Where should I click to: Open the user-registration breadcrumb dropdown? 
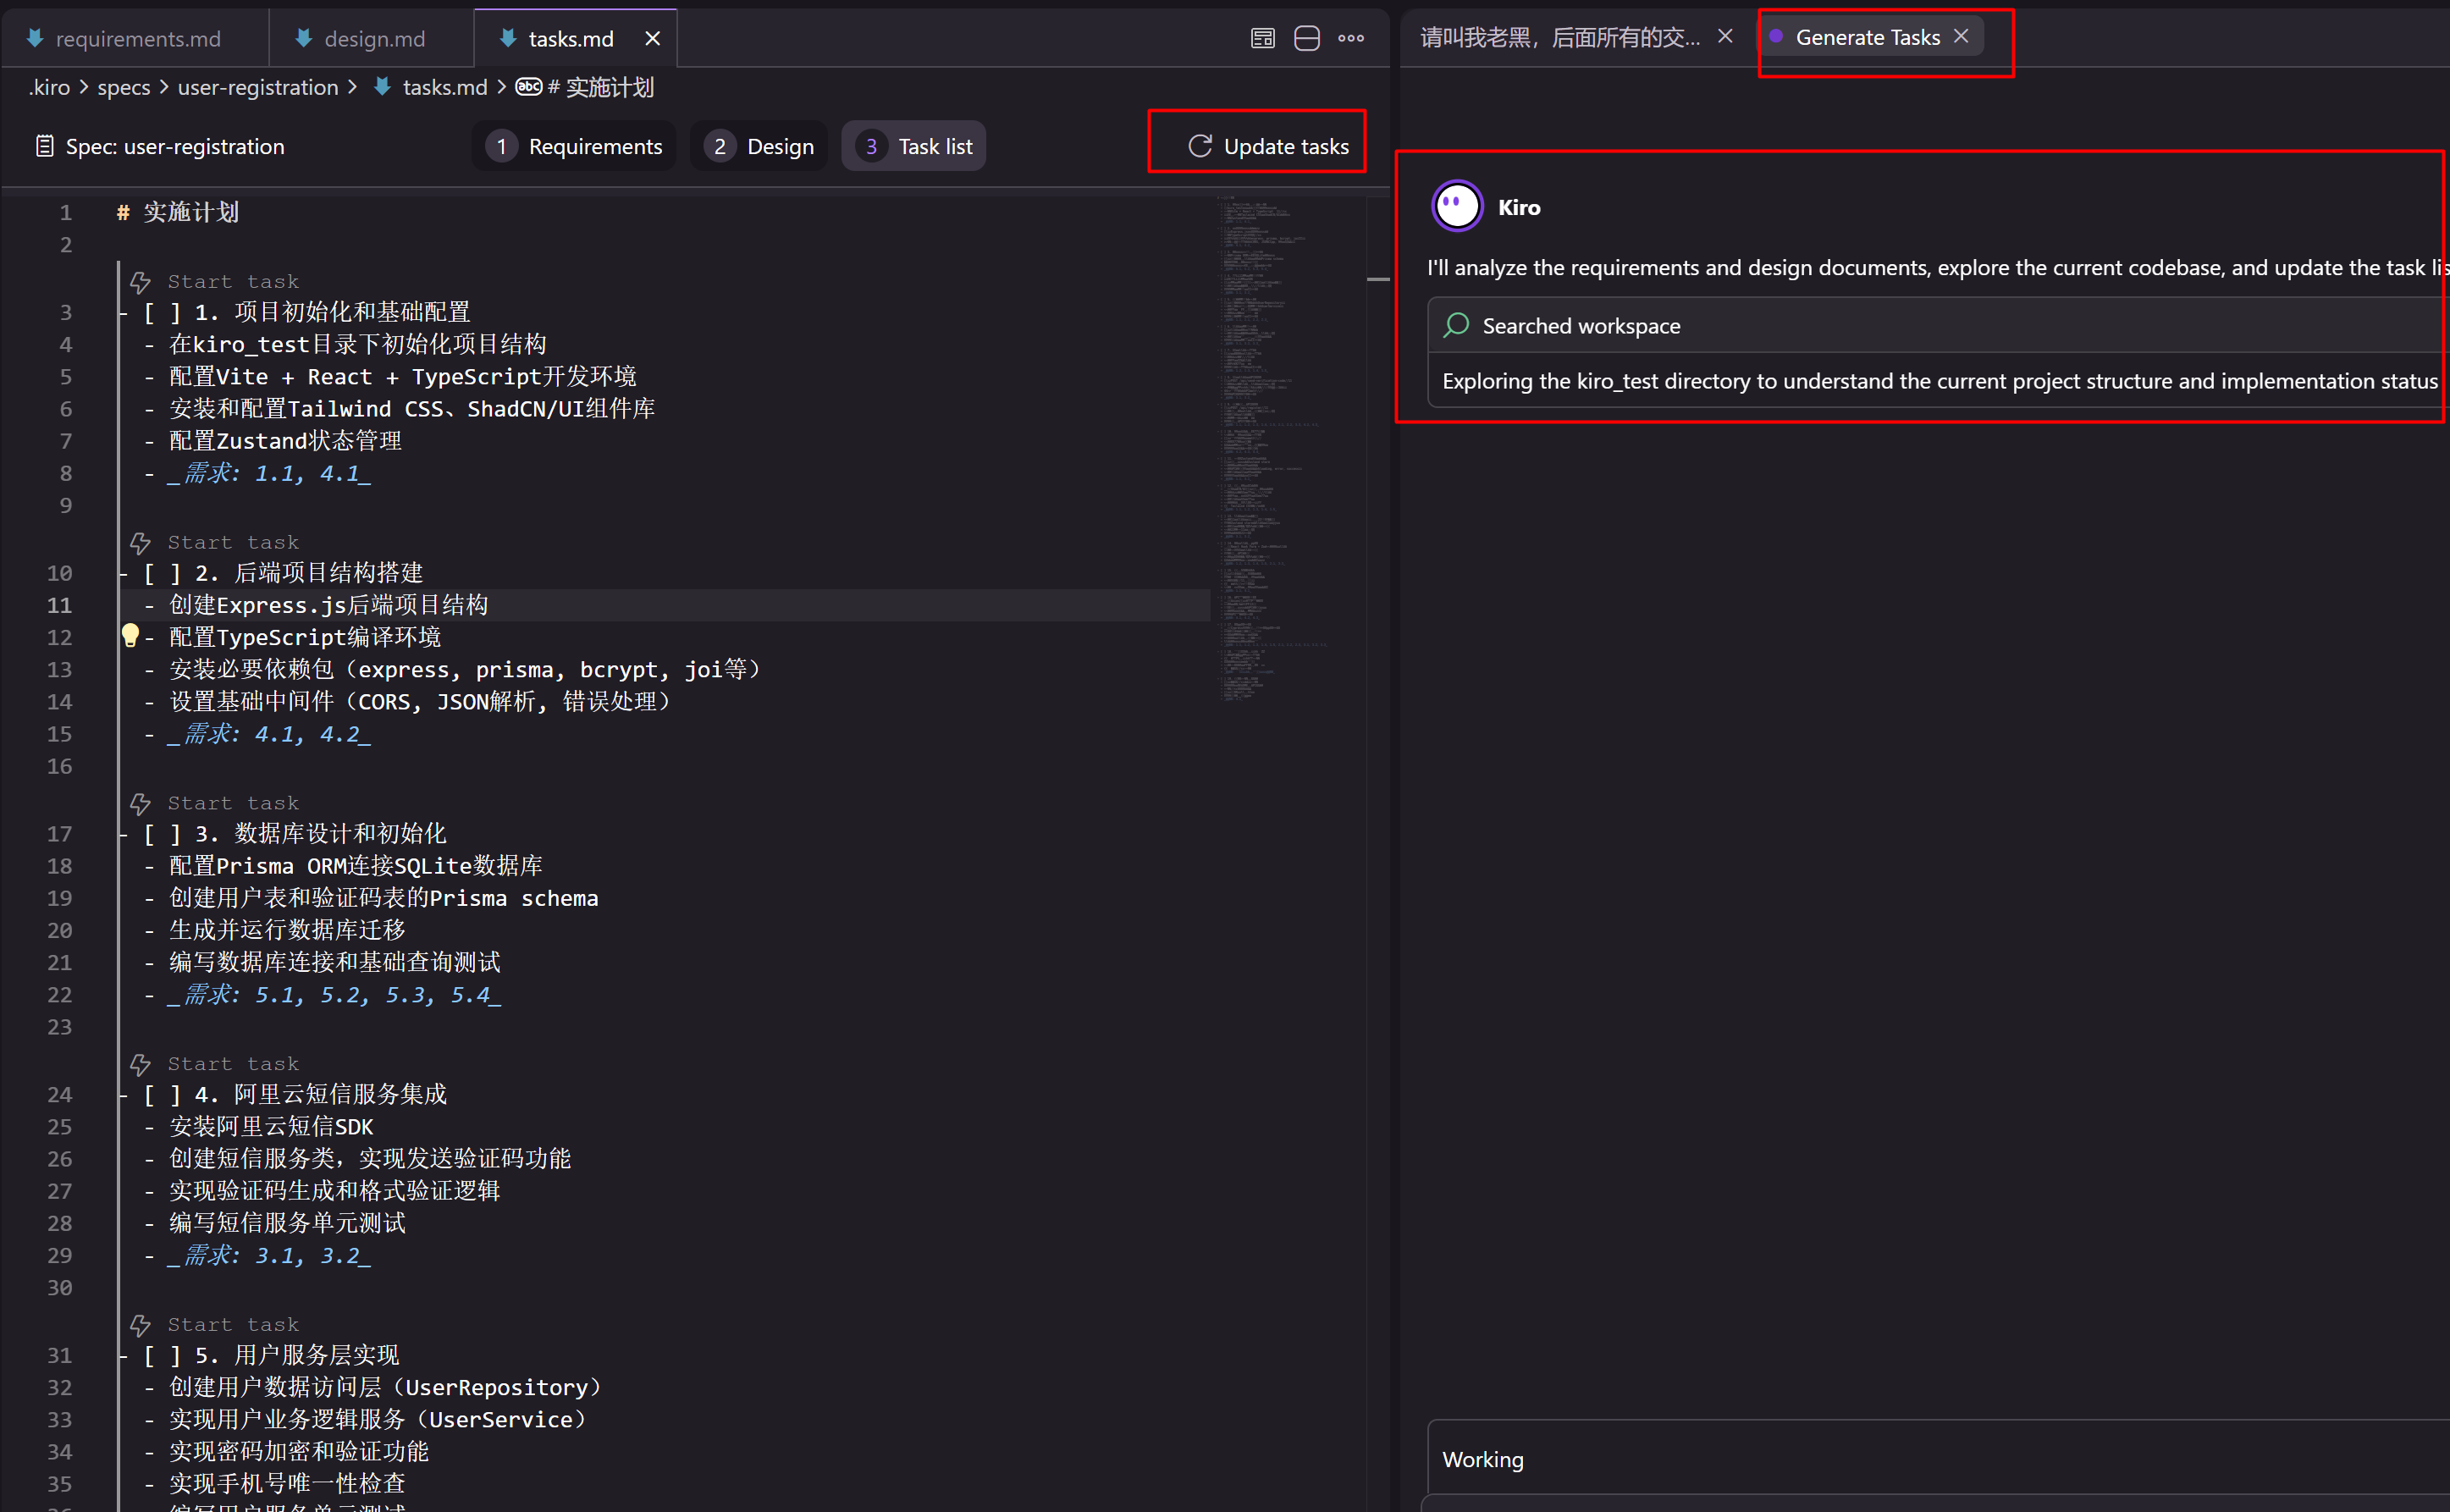point(257,87)
